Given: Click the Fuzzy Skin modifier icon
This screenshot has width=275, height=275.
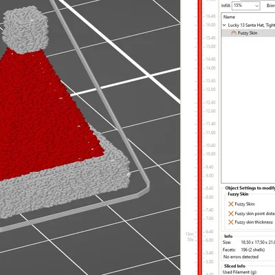Looking at the screenshot, I should tap(234, 33).
